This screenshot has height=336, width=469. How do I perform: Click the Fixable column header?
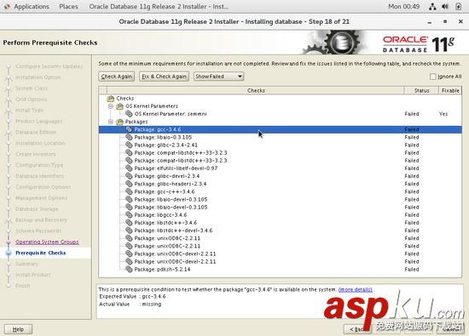pyautogui.click(x=450, y=90)
